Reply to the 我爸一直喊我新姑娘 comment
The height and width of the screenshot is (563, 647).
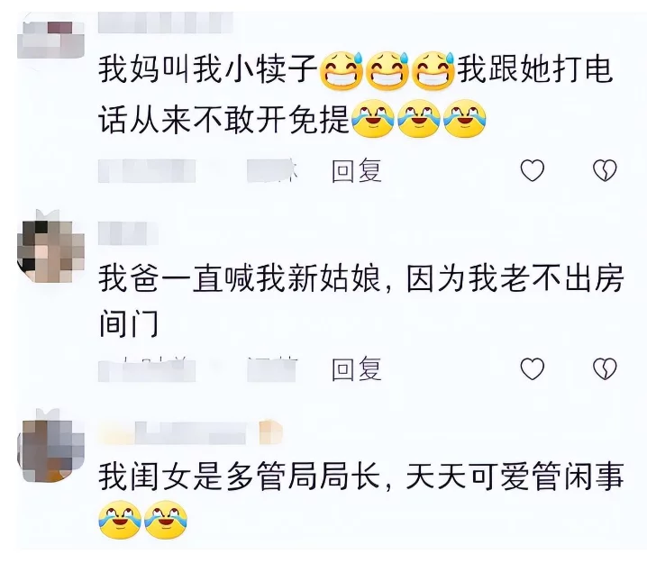point(357,368)
